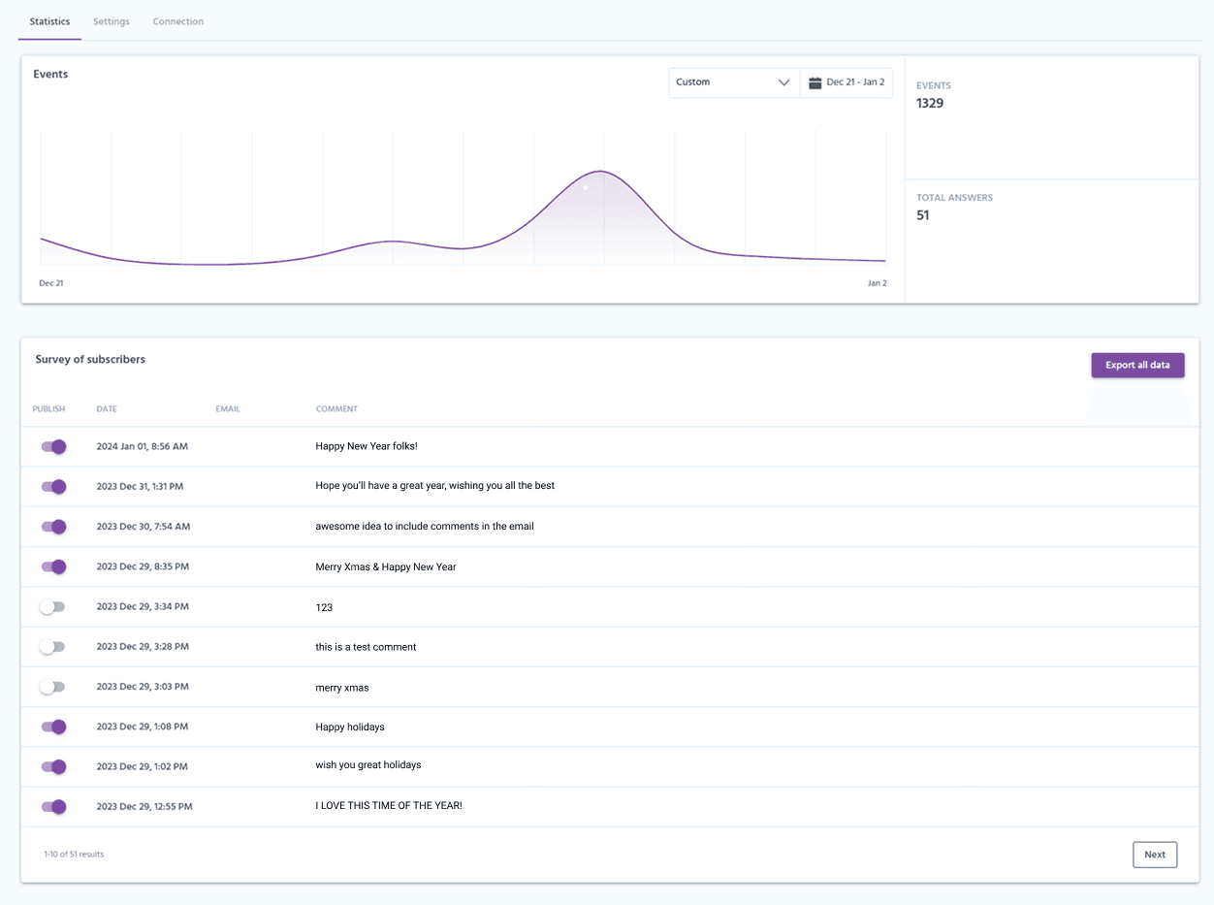Image resolution: width=1214 pixels, height=905 pixels.
Task: Select date "2024 Jan 01, 8:56 AM"
Action: coord(143,446)
